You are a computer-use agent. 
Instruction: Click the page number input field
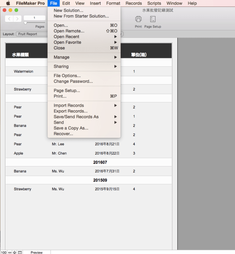[34, 18]
